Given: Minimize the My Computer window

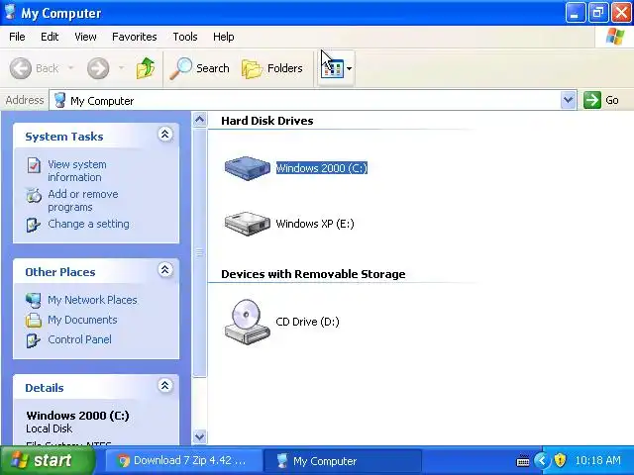Looking at the screenshot, I should tap(575, 13).
